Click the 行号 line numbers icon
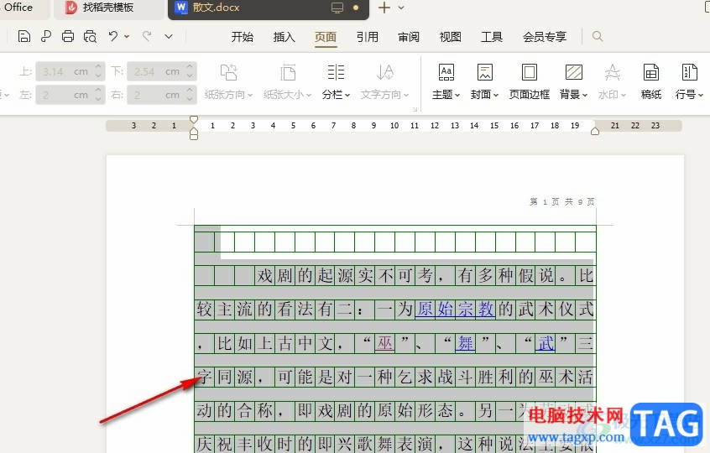Viewport: 710px width, 453px height. pyautogui.click(x=689, y=72)
